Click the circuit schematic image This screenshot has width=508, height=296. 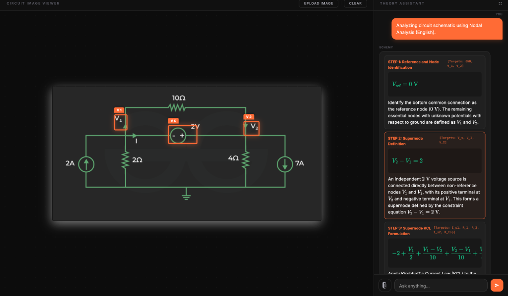187,153
